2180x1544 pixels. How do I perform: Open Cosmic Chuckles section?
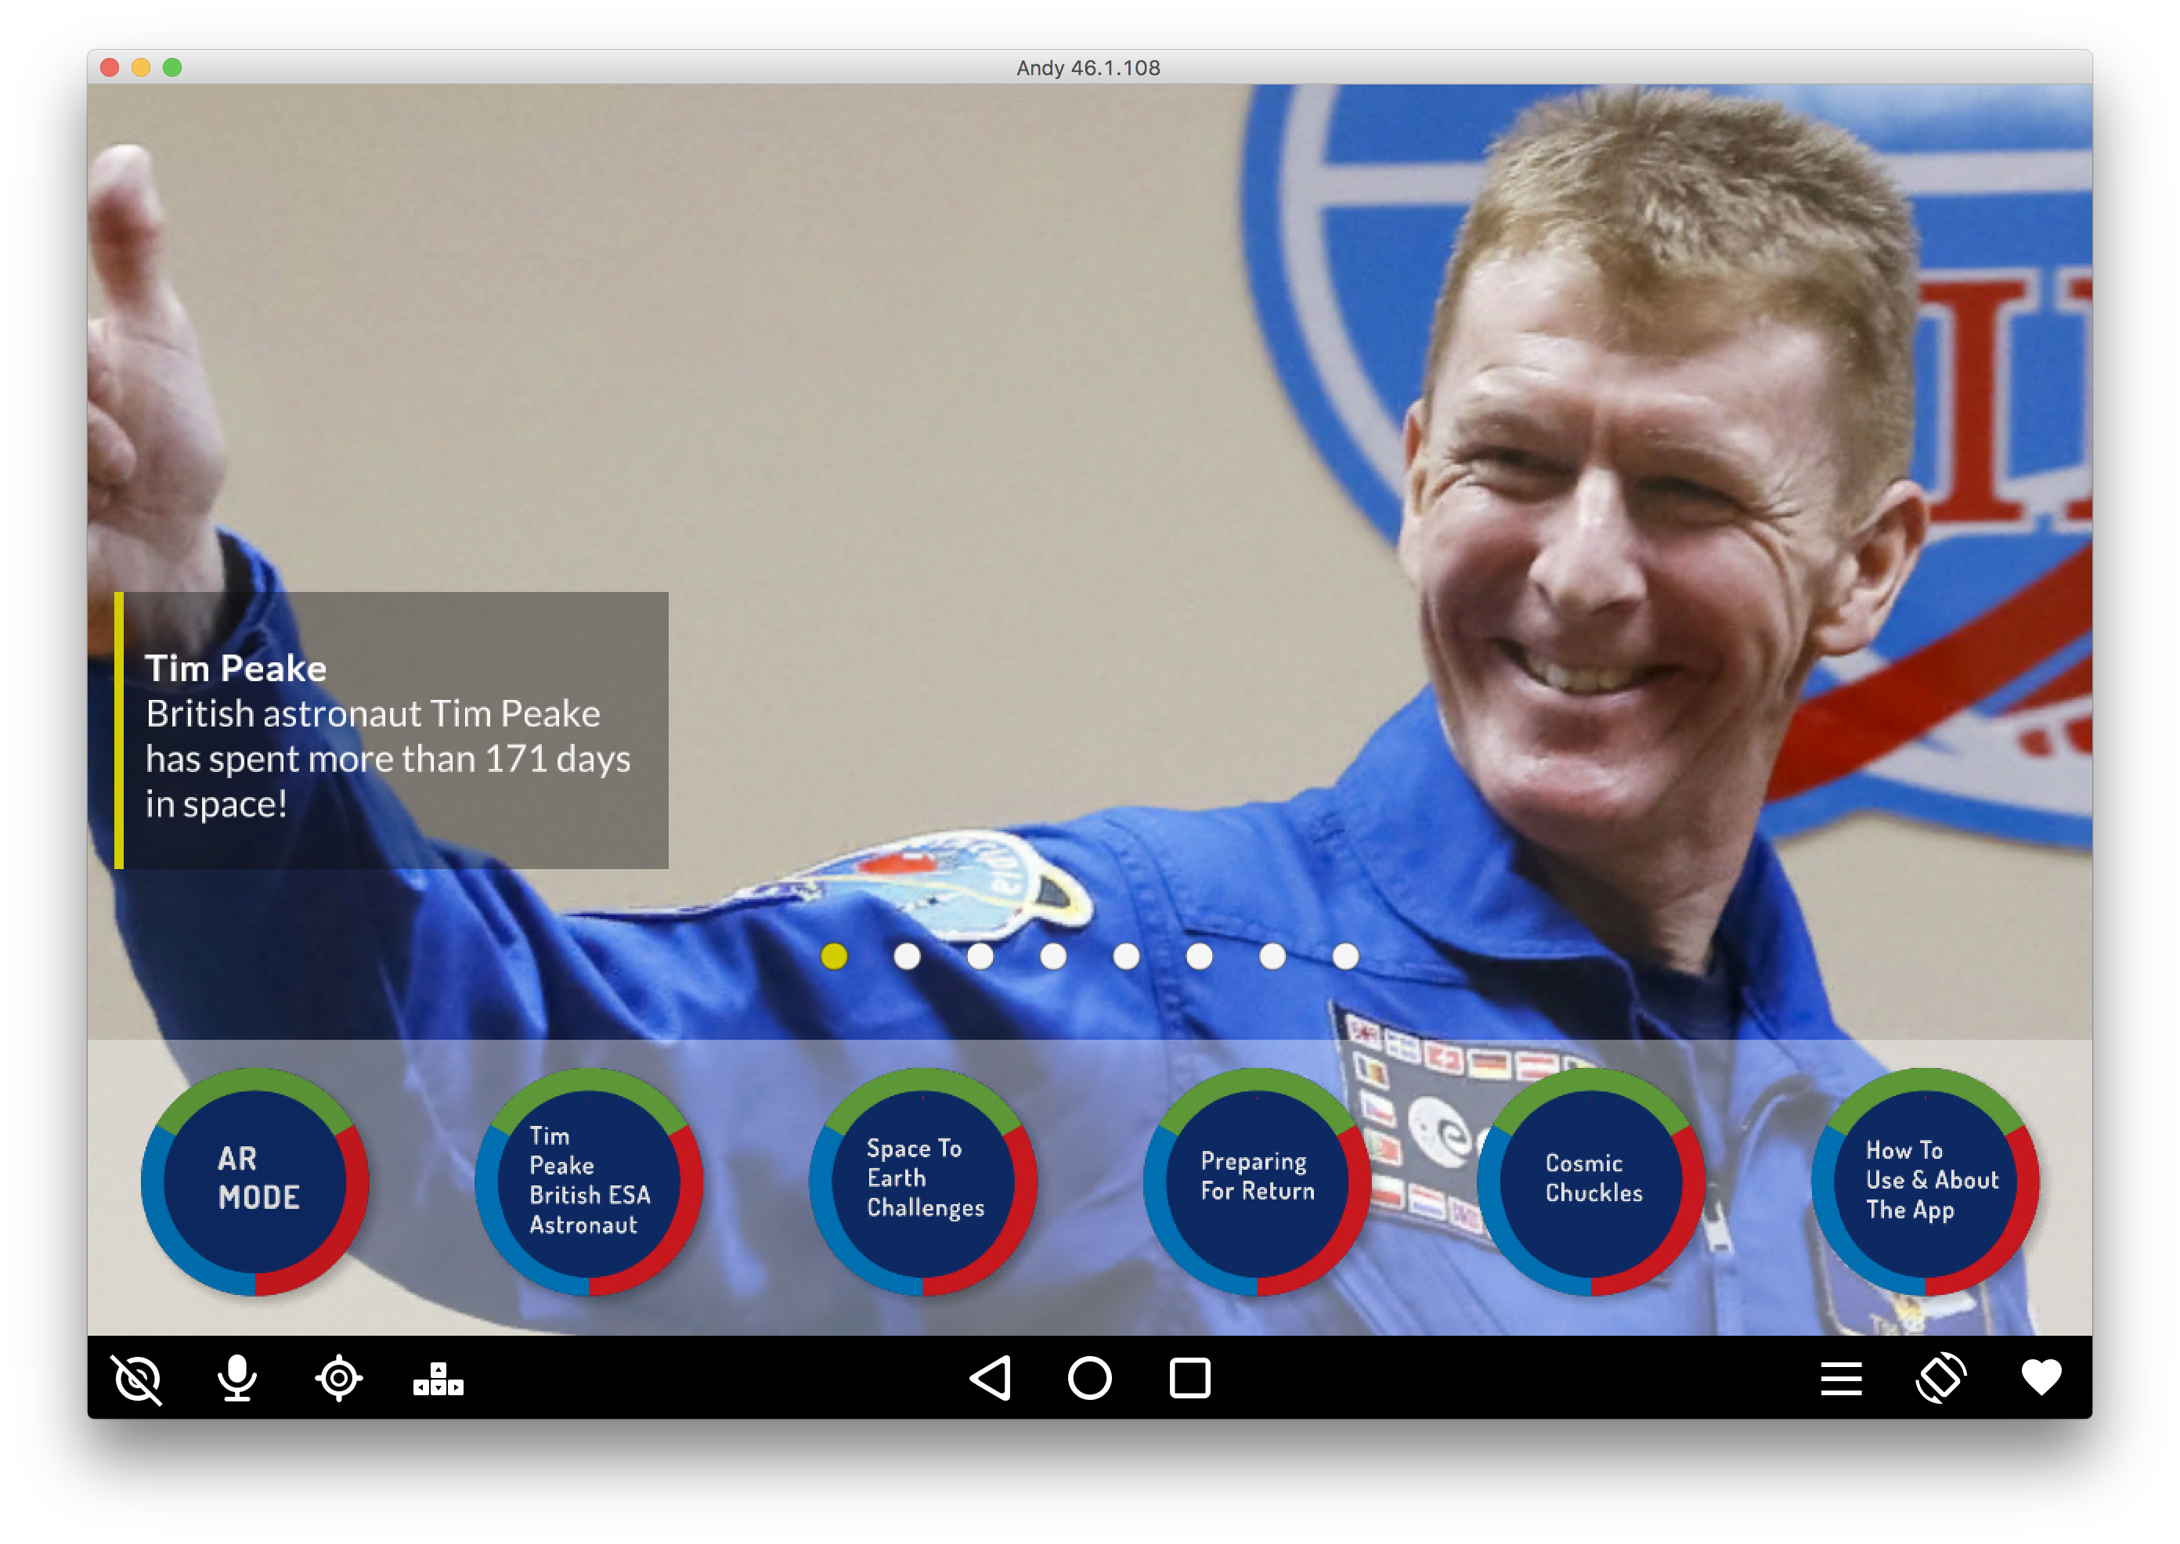1591,1181
